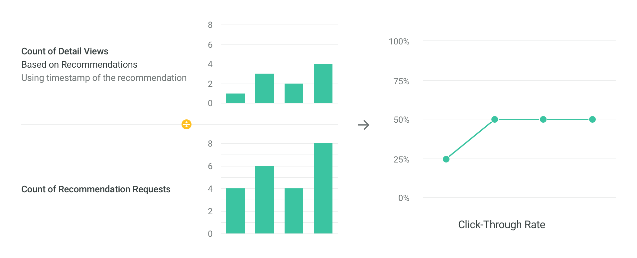637x258 pixels.
Task: Click the Based on Recommendations subtitle
Action: click(79, 64)
